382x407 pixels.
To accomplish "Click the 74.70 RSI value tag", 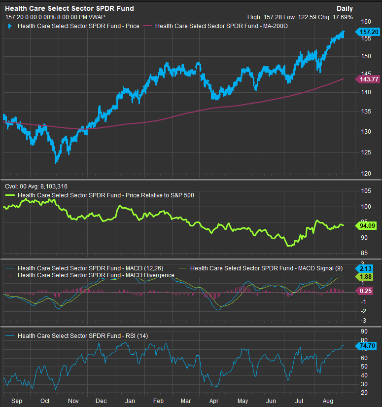I will pos(367,346).
